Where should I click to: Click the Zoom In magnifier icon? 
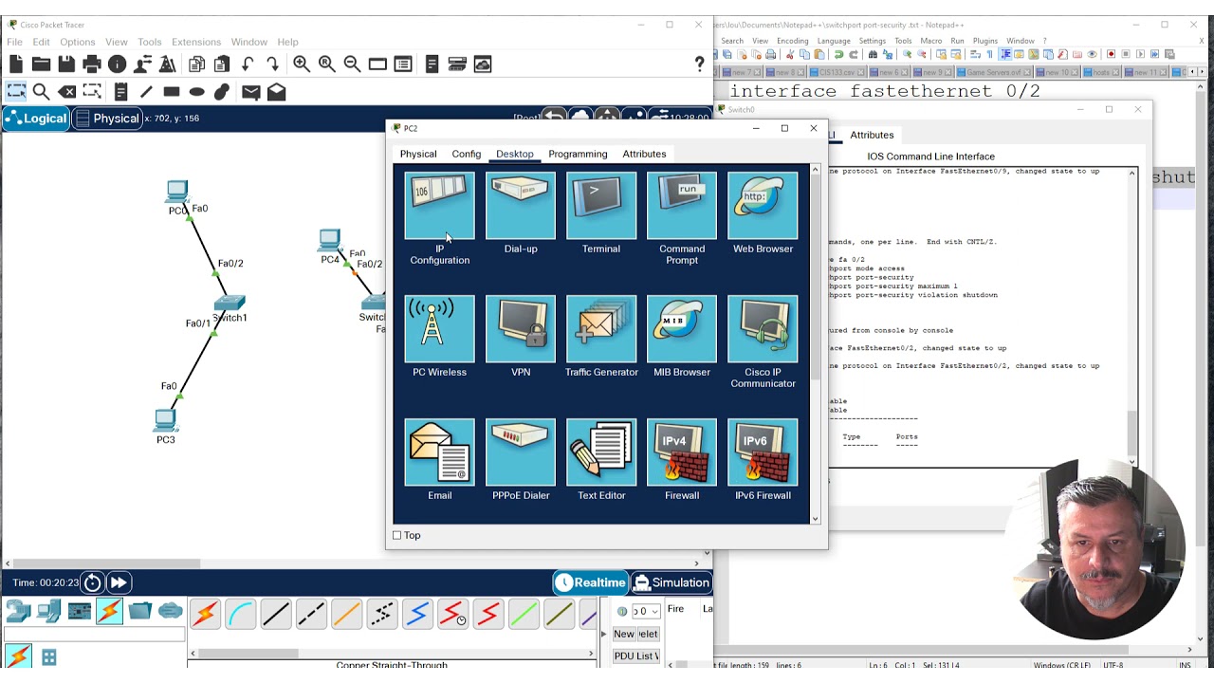[302, 65]
